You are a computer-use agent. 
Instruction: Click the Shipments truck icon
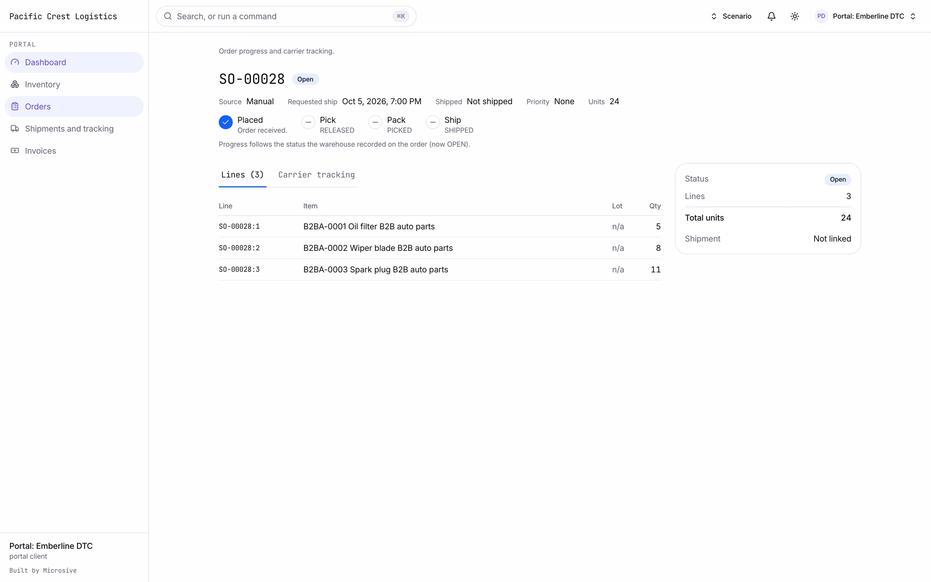pyautogui.click(x=15, y=129)
